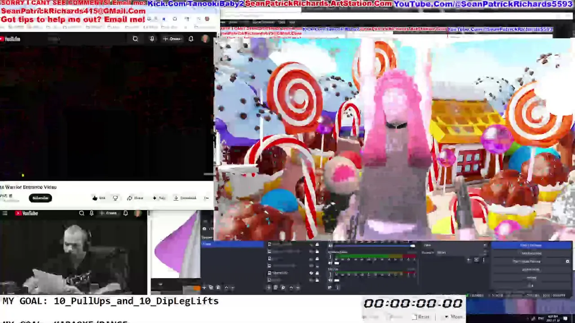Toggle Studio Mode in OBS Controls
Viewport: 575px width, 323px height.
click(531, 269)
